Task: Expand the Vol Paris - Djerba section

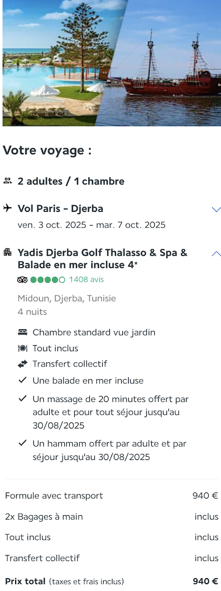Action: (x=216, y=209)
